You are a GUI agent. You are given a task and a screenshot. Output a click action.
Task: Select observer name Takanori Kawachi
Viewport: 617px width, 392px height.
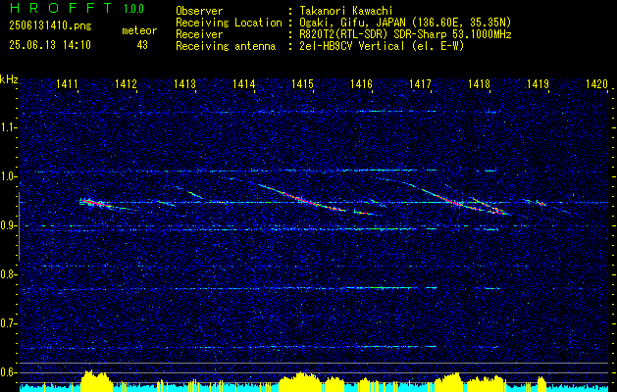[346, 11]
